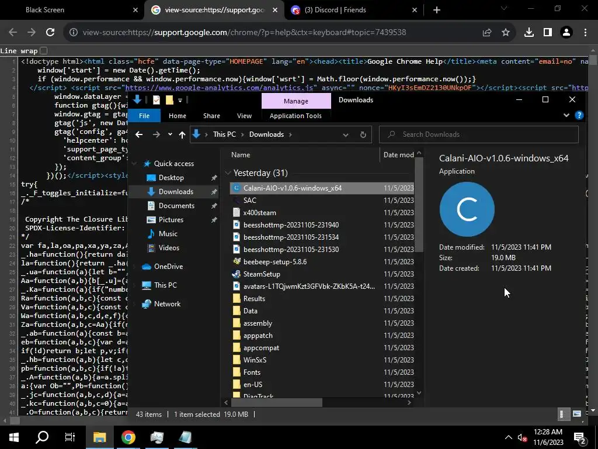Image resolution: width=598 pixels, height=449 pixels.
Task: Select Desktop in the navigation pane
Action: coord(171,178)
